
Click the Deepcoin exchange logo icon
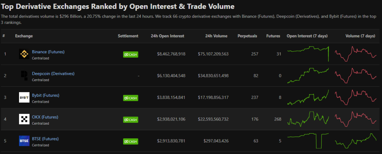[24, 76]
